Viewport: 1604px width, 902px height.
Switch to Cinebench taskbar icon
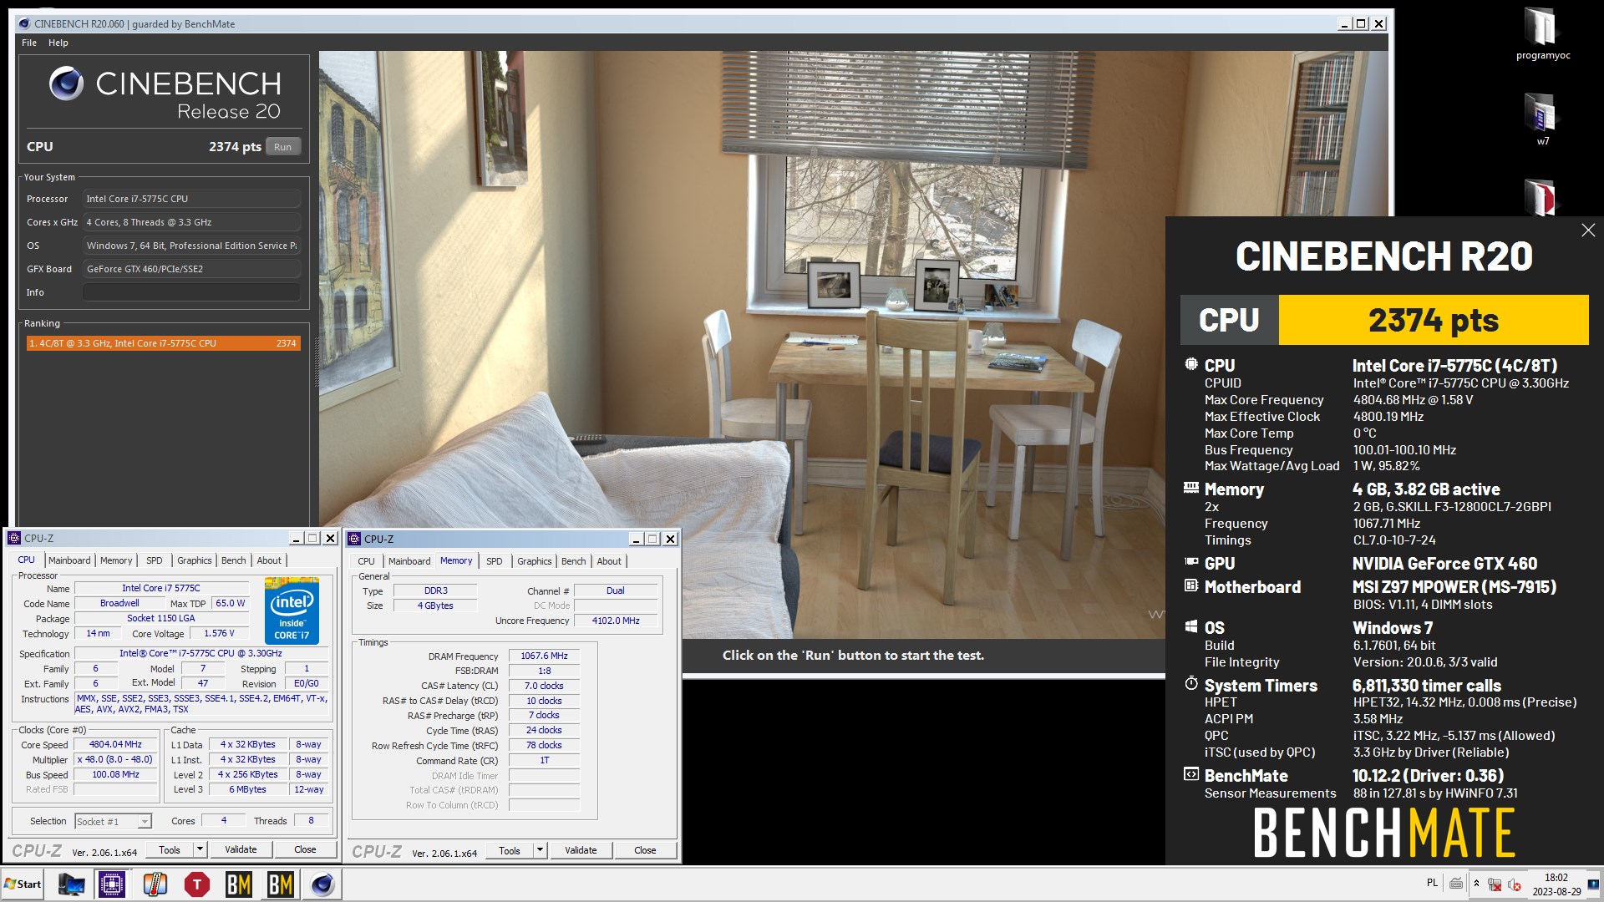[x=322, y=884]
